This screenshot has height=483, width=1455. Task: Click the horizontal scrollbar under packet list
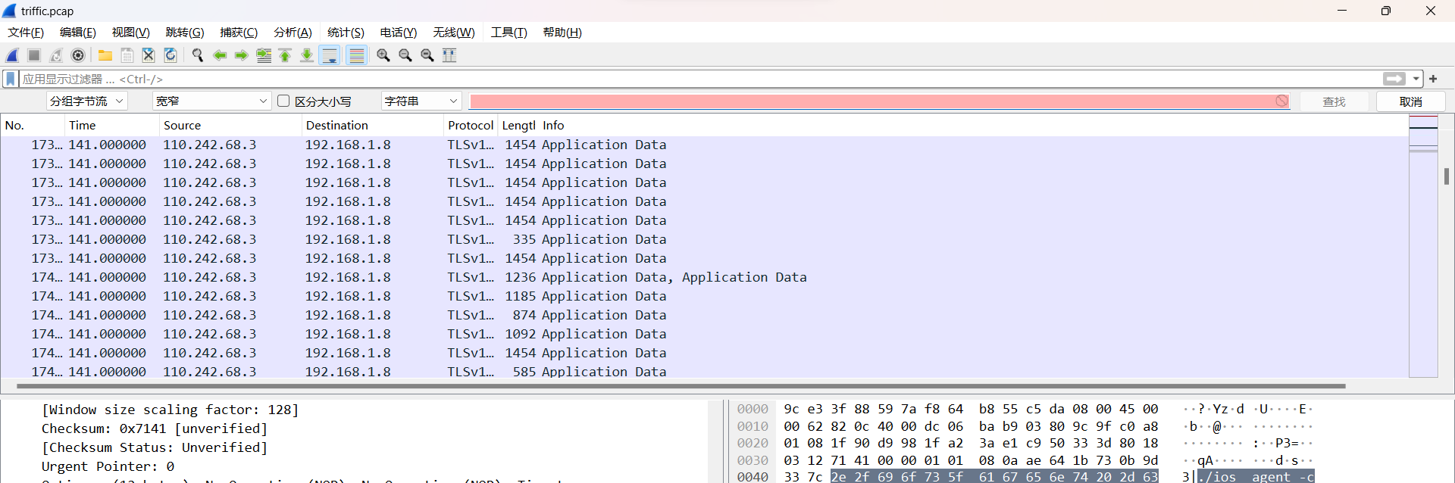(681, 386)
